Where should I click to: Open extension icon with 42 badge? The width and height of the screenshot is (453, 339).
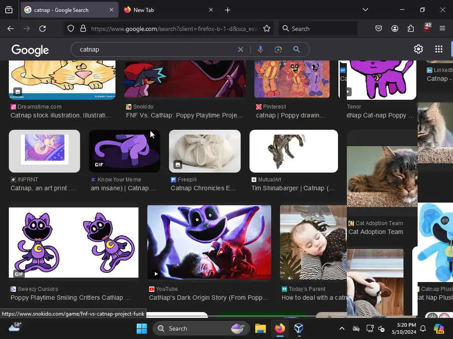pos(427,28)
